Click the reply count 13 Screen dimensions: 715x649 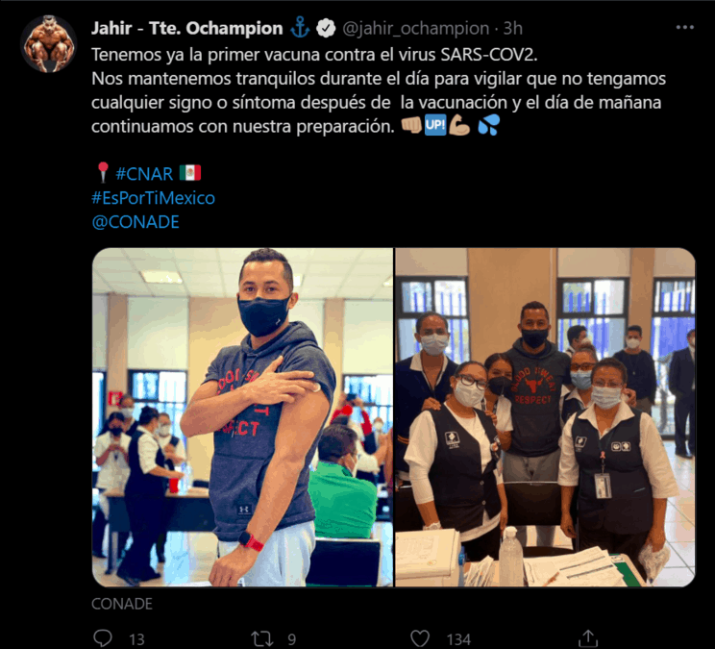136,639
